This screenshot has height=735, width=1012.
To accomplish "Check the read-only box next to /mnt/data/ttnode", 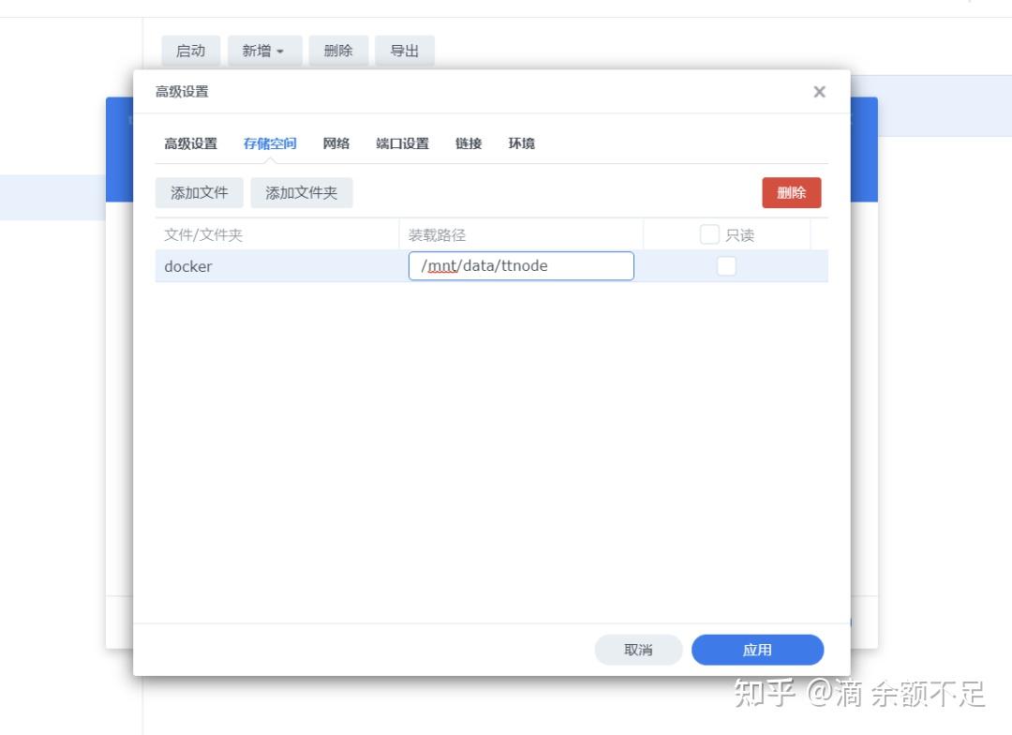I will 726,266.
